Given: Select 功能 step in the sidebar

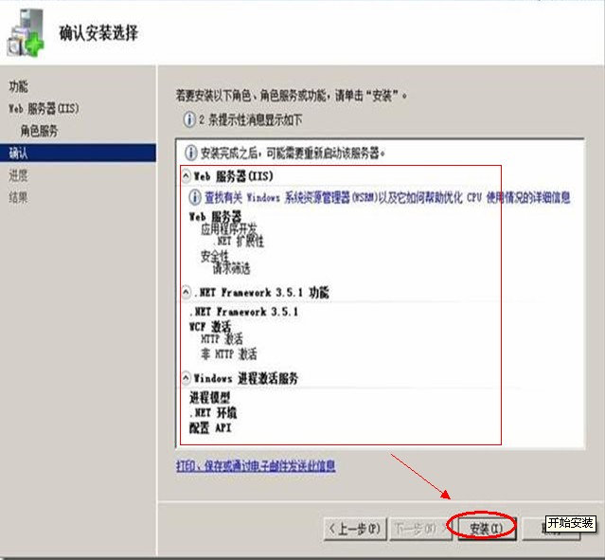Looking at the screenshot, I should [18, 86].
